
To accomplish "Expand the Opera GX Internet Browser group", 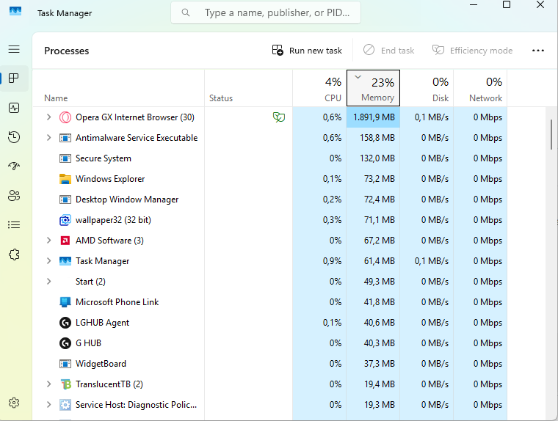I will coord(48,117).
